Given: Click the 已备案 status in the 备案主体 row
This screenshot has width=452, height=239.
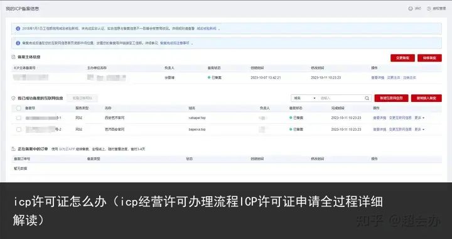Looking at the screenshot, I should [x=215, y=77].
